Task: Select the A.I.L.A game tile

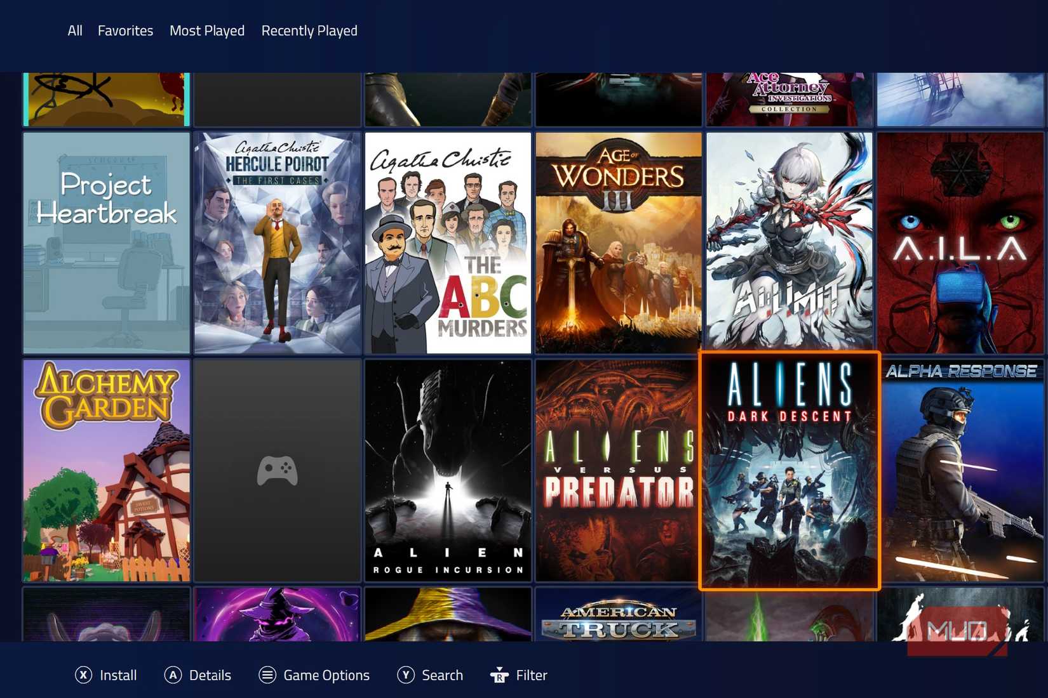Action: coord(960,241)
